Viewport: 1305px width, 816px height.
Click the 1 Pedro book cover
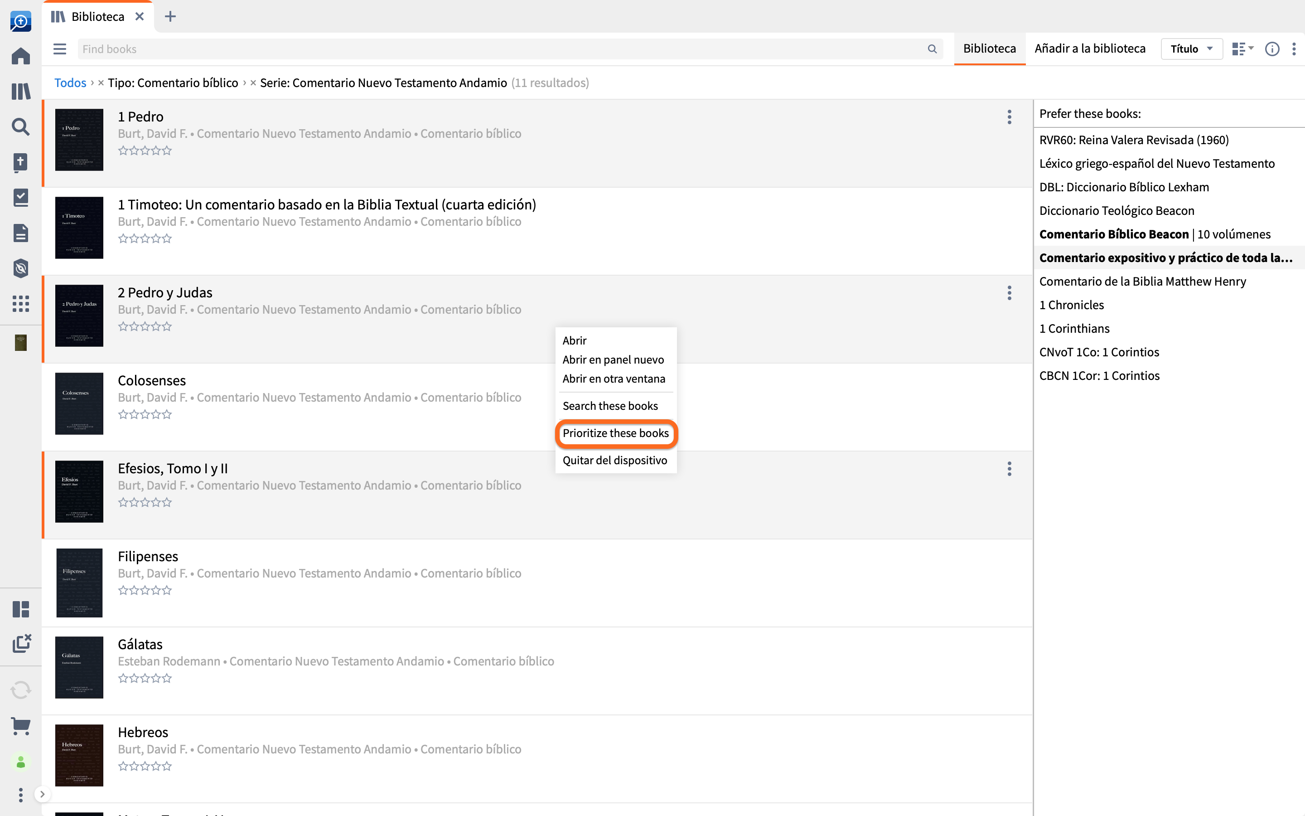coord(79,140)
